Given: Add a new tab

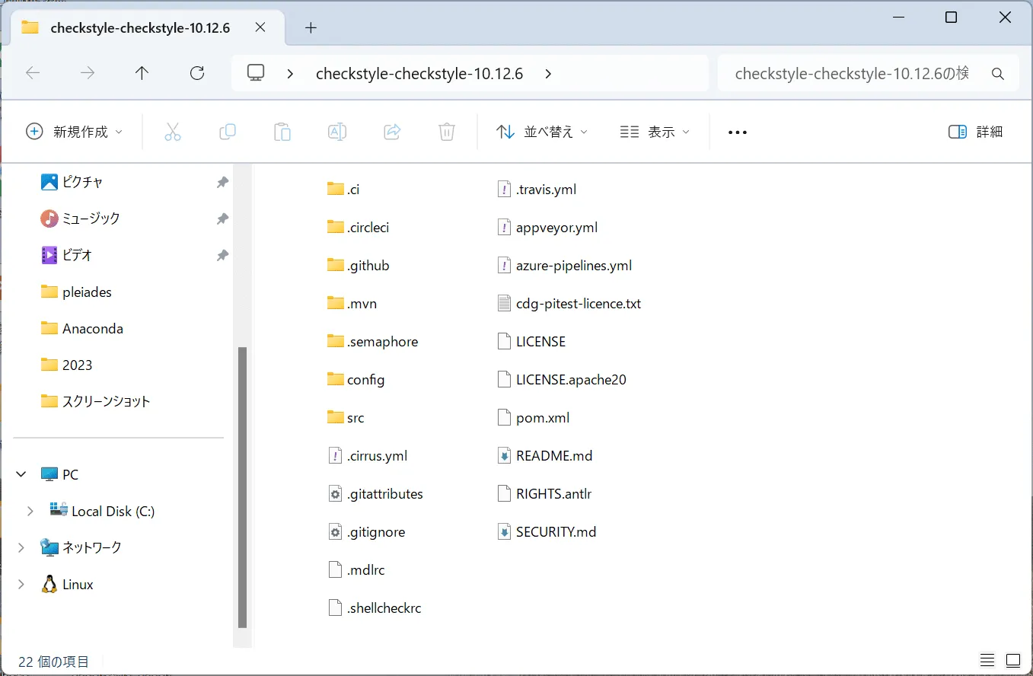Looking at the screenshot, I should point(311,28).
